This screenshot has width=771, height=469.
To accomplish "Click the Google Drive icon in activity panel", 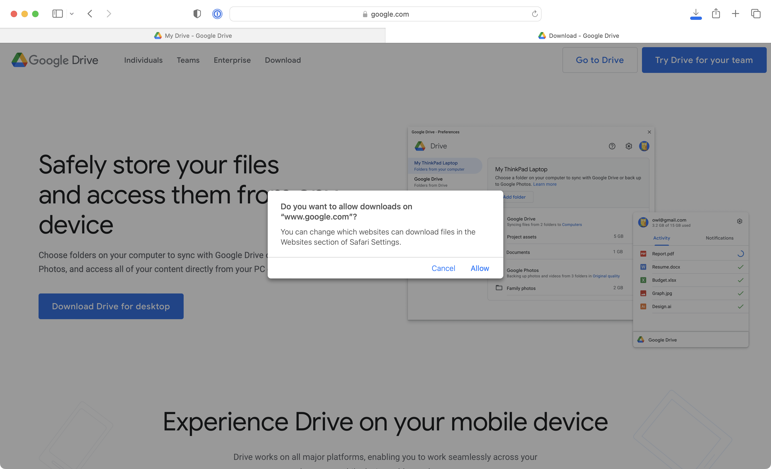I will pos(640,340).
